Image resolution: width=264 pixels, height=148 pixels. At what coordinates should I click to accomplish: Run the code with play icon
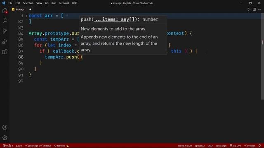pos(249,9)
